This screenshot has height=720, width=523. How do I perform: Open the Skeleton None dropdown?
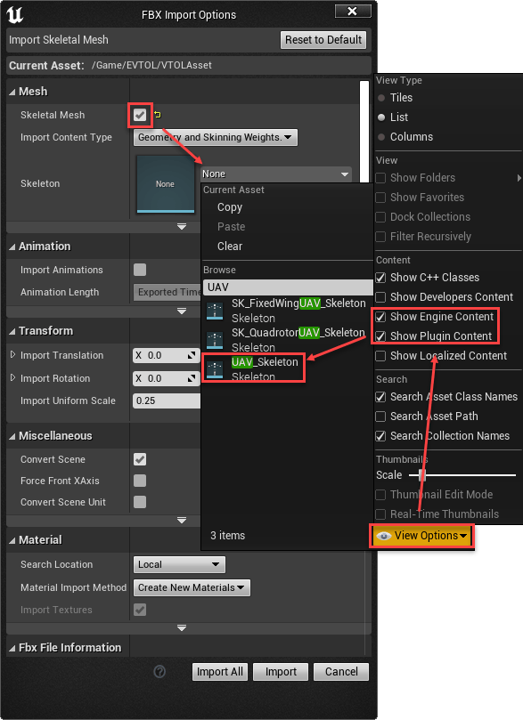point(276,174)
